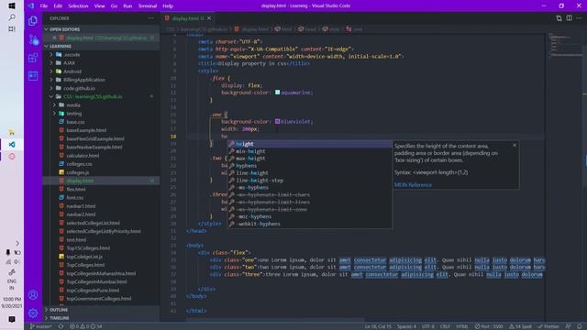Image resolution: width=587 pixels, height=330 pixels.
Task: Choose height suggestion in autocomplete list
Action: tap(310, 144)
